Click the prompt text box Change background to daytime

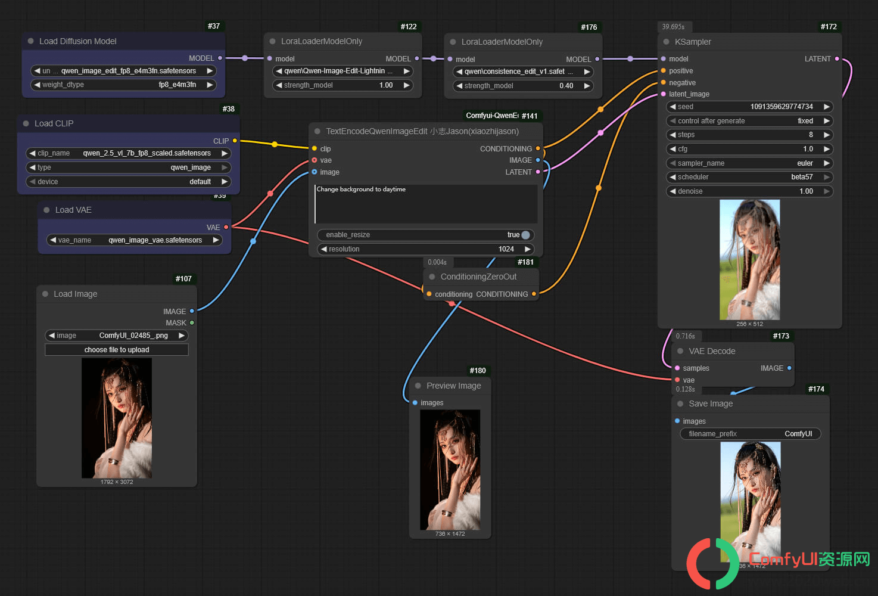point(426,203)
